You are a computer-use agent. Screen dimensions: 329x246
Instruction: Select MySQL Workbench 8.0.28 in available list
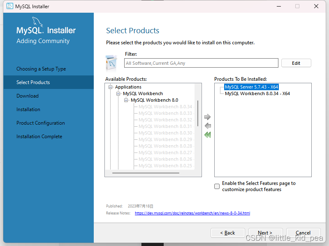(165, 146)
